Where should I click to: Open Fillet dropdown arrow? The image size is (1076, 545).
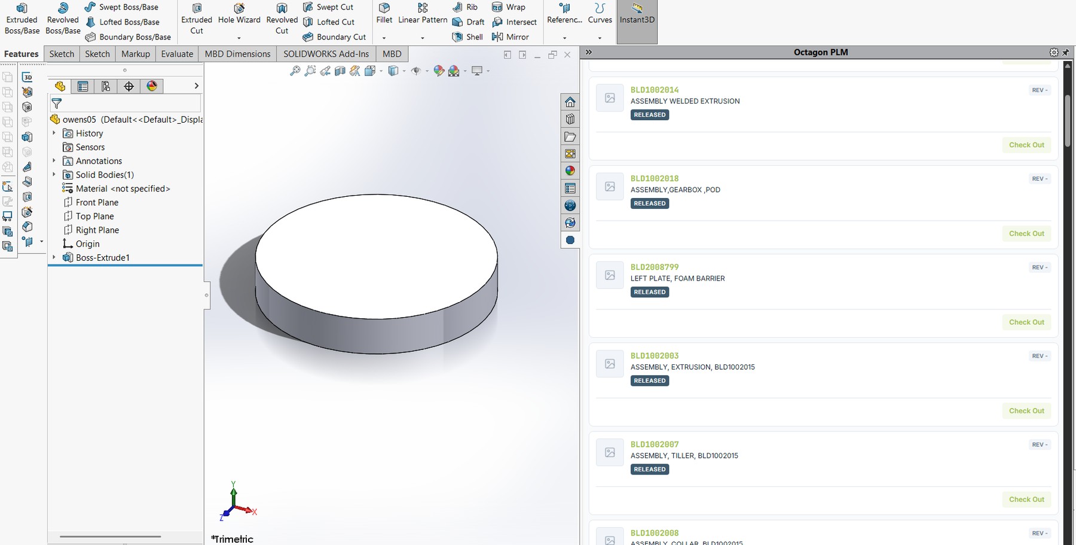[x=384, y=38]
